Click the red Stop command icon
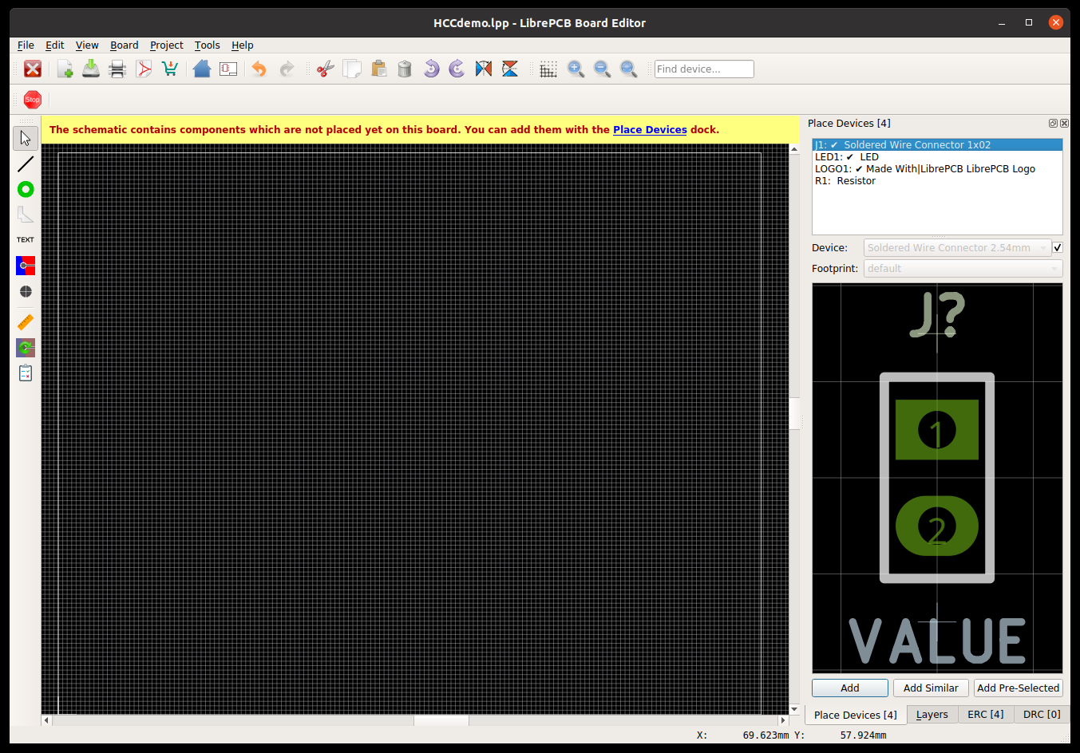 pos(33,100)
